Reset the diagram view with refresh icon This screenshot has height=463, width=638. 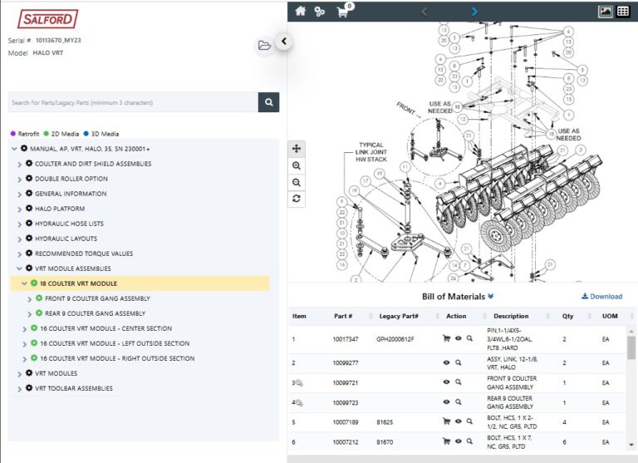pos(297,199)
